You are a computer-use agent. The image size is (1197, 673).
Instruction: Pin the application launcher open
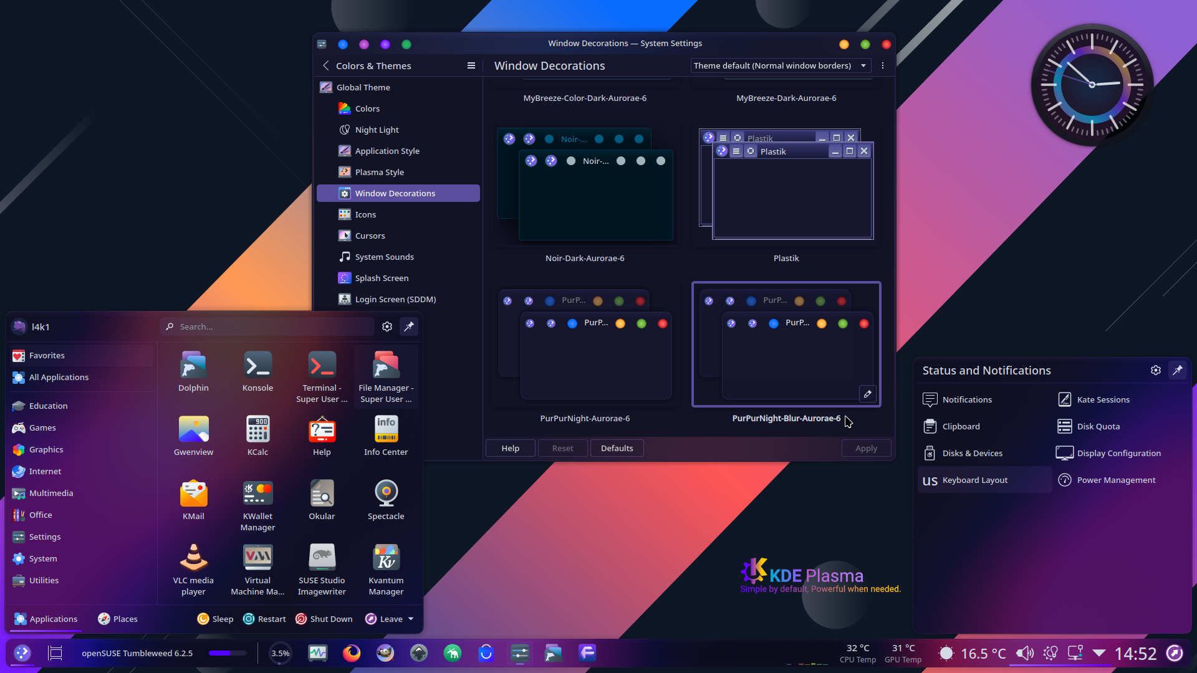click(409, 327)
